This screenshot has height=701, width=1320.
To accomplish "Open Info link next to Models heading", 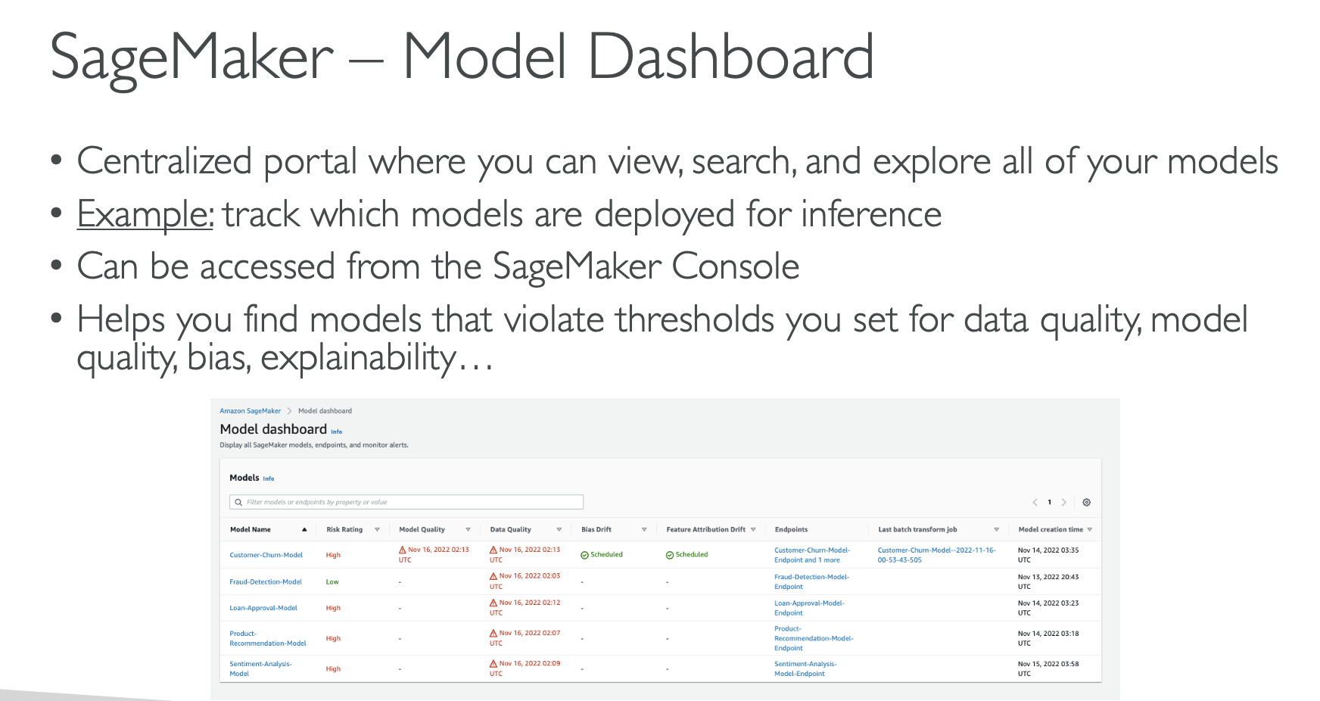I will click(268, 478).
